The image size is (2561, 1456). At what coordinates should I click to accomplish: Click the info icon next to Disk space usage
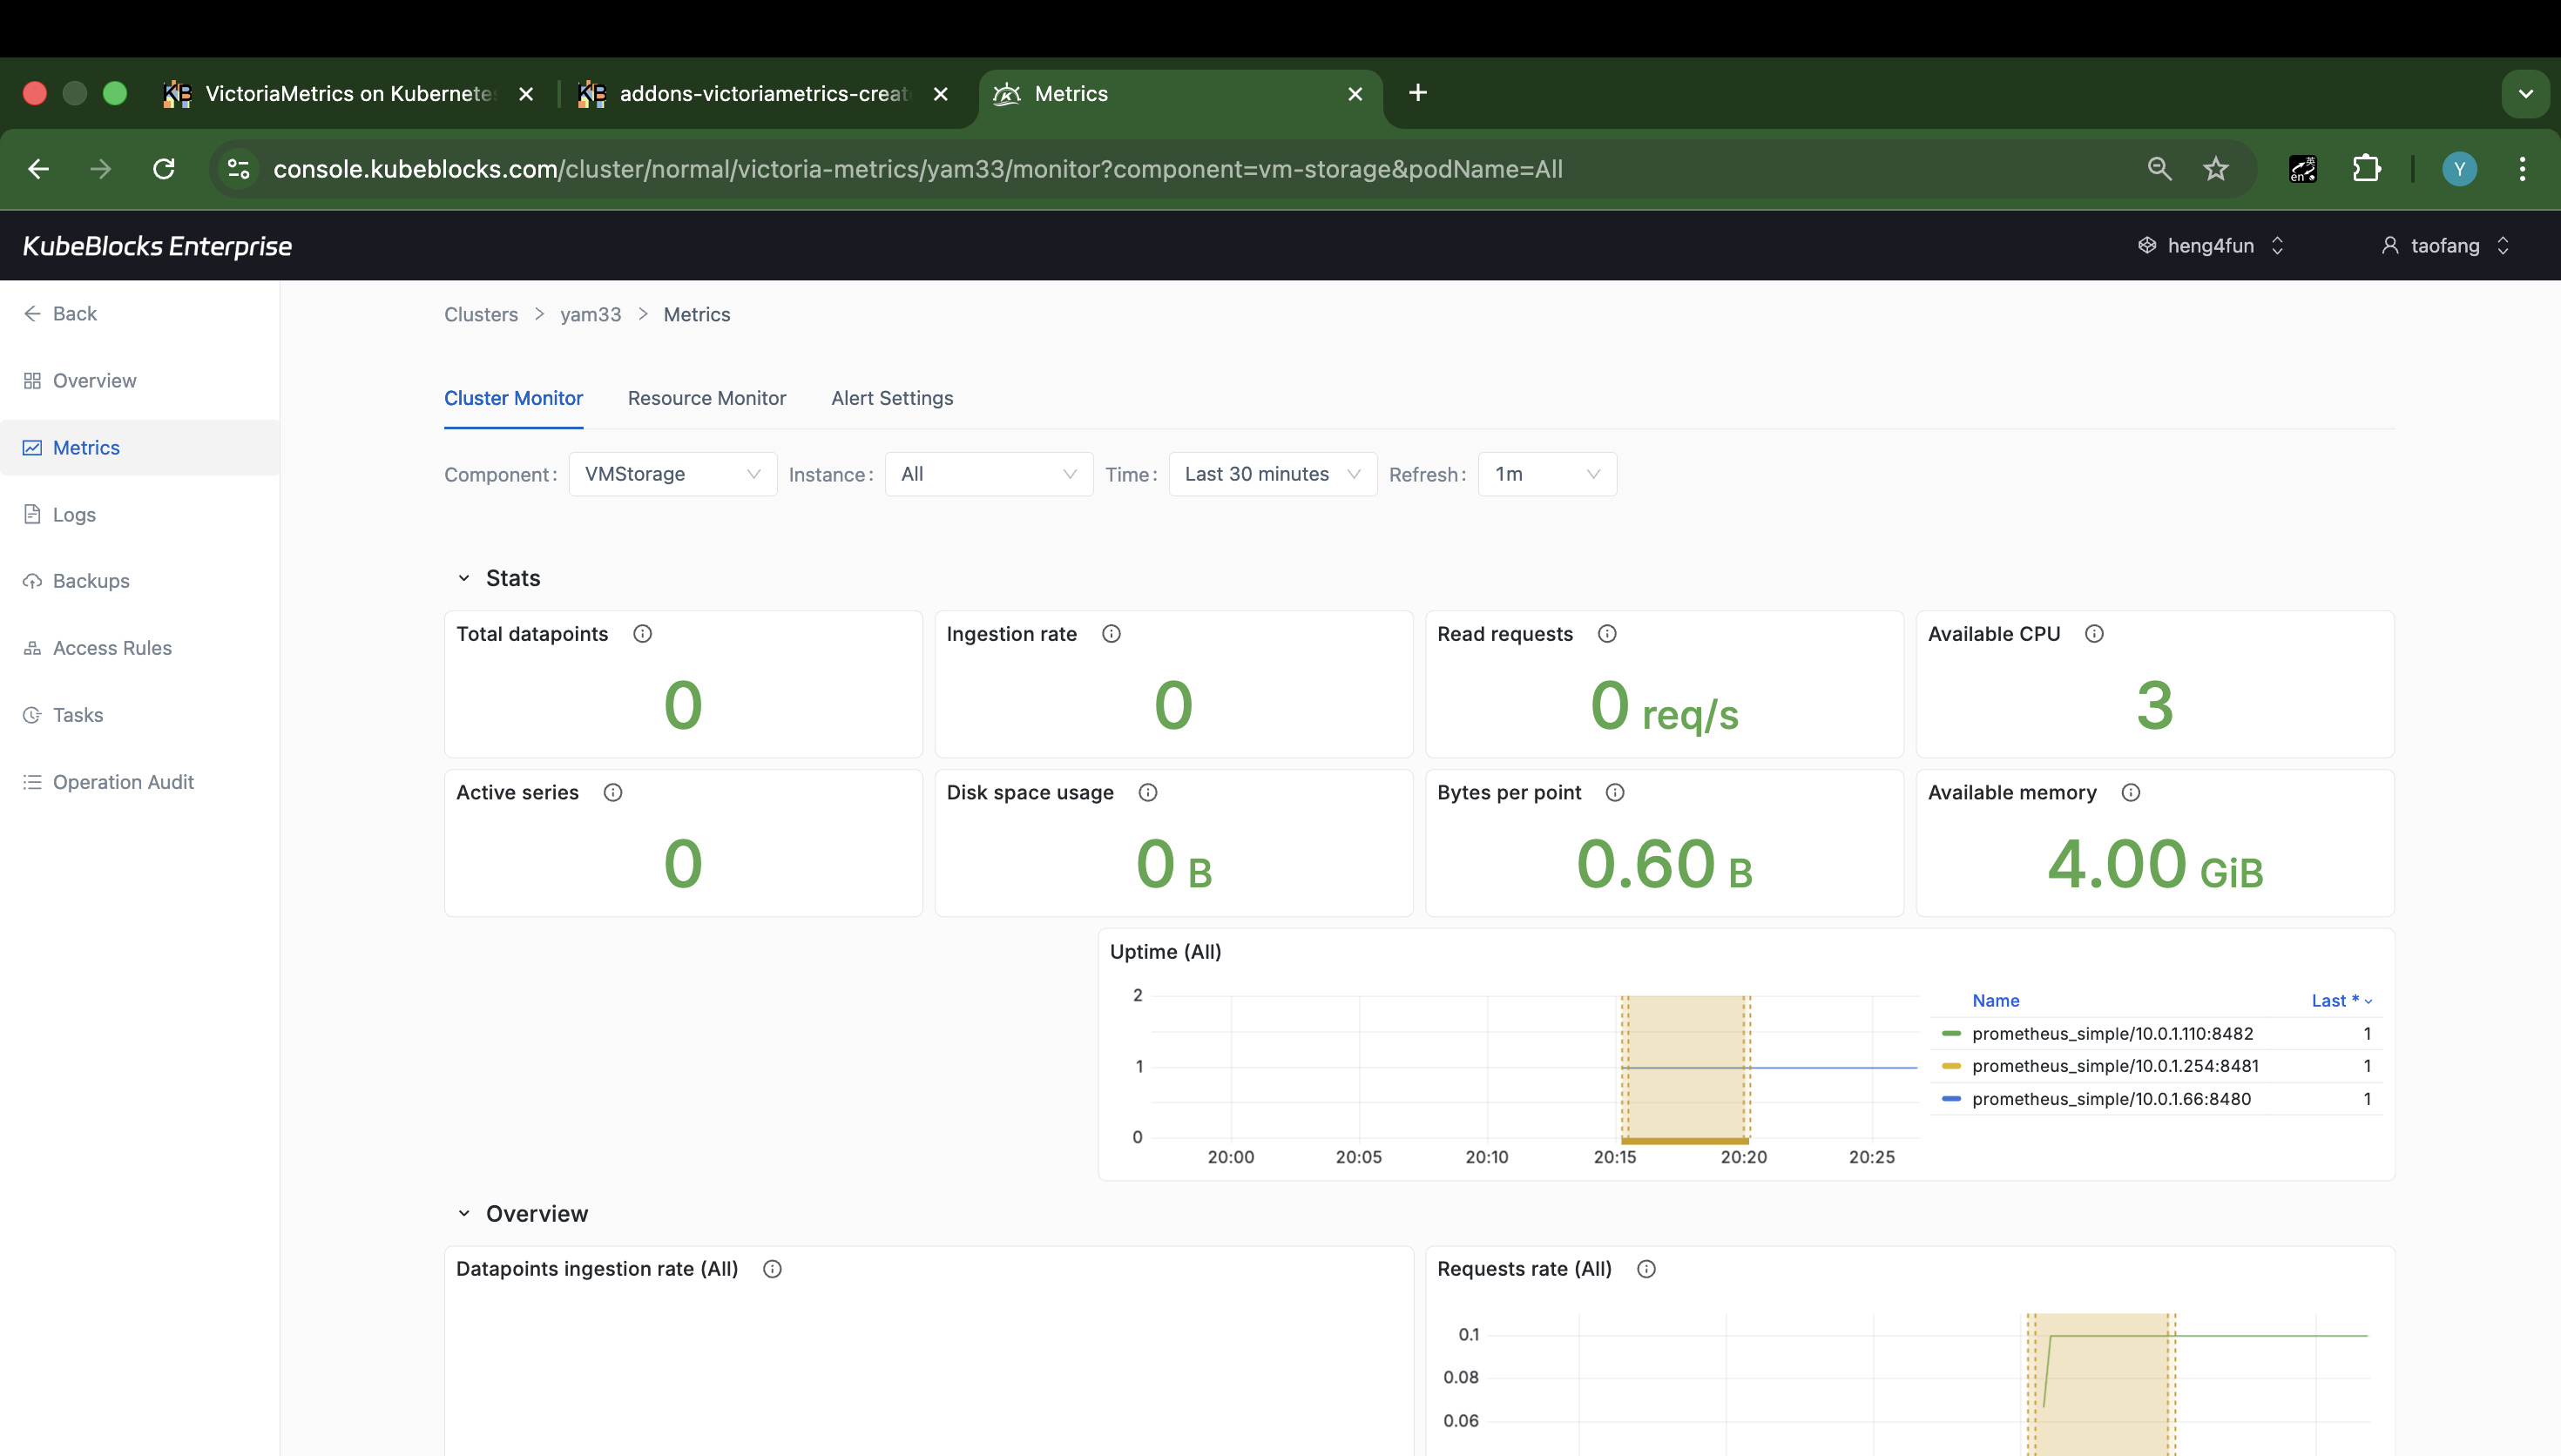[1148, 793]
